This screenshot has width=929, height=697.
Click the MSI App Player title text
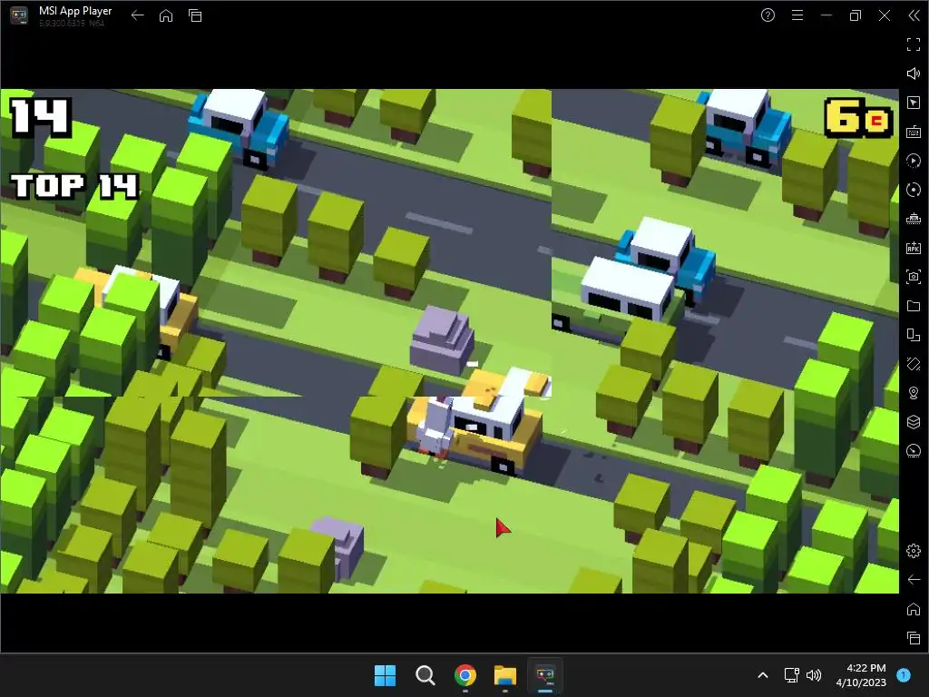pos(75,11)
